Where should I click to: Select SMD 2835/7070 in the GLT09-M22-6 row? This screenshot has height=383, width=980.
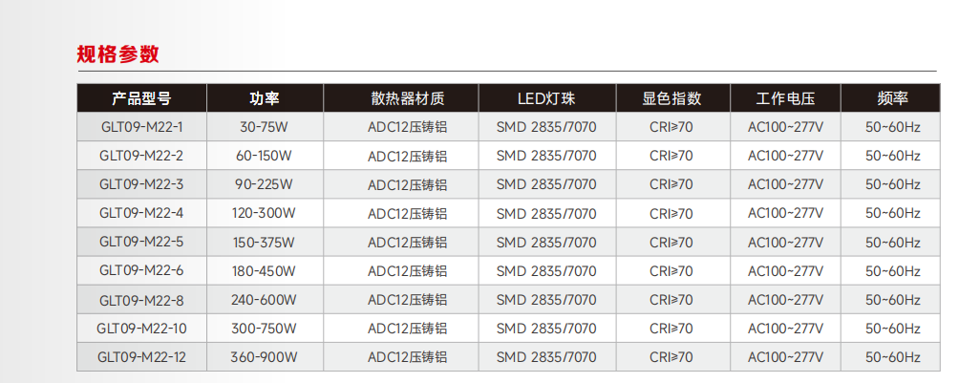tap(546, 271)
